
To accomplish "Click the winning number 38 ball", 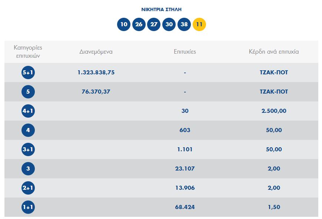I will (x=184, y=25).
